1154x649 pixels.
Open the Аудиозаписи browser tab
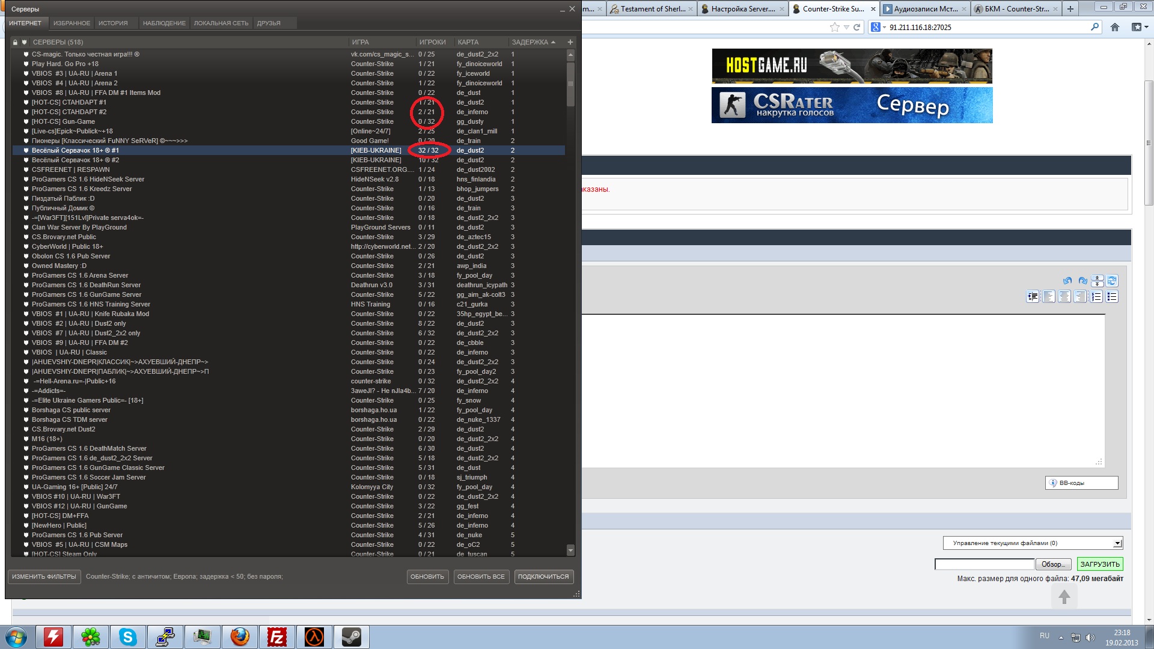[x=925, y=8]
